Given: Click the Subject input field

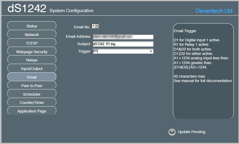Looking at the screenshot, I should point(123,44).
